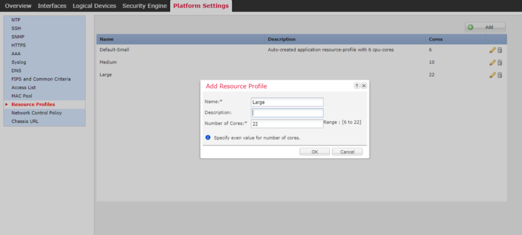Focus the Name input field

(287, 102)
